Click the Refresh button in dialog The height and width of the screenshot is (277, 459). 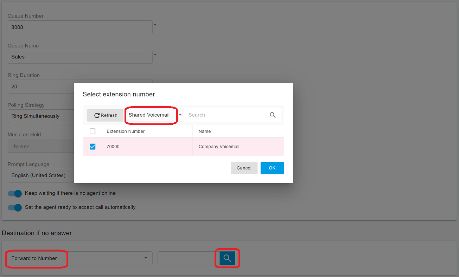click(x=106, y=115)
